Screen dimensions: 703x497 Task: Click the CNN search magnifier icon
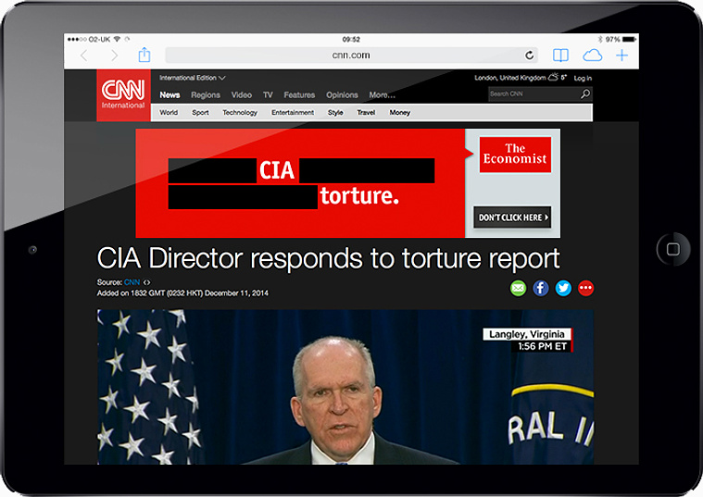point(585,93)
